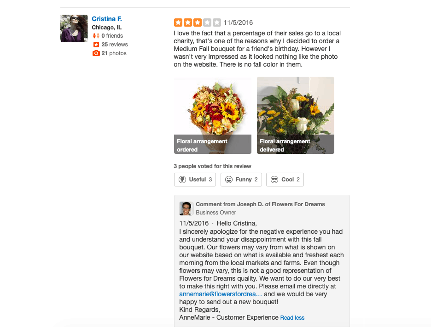Vote this review as Funny

[x=241, y=180]
